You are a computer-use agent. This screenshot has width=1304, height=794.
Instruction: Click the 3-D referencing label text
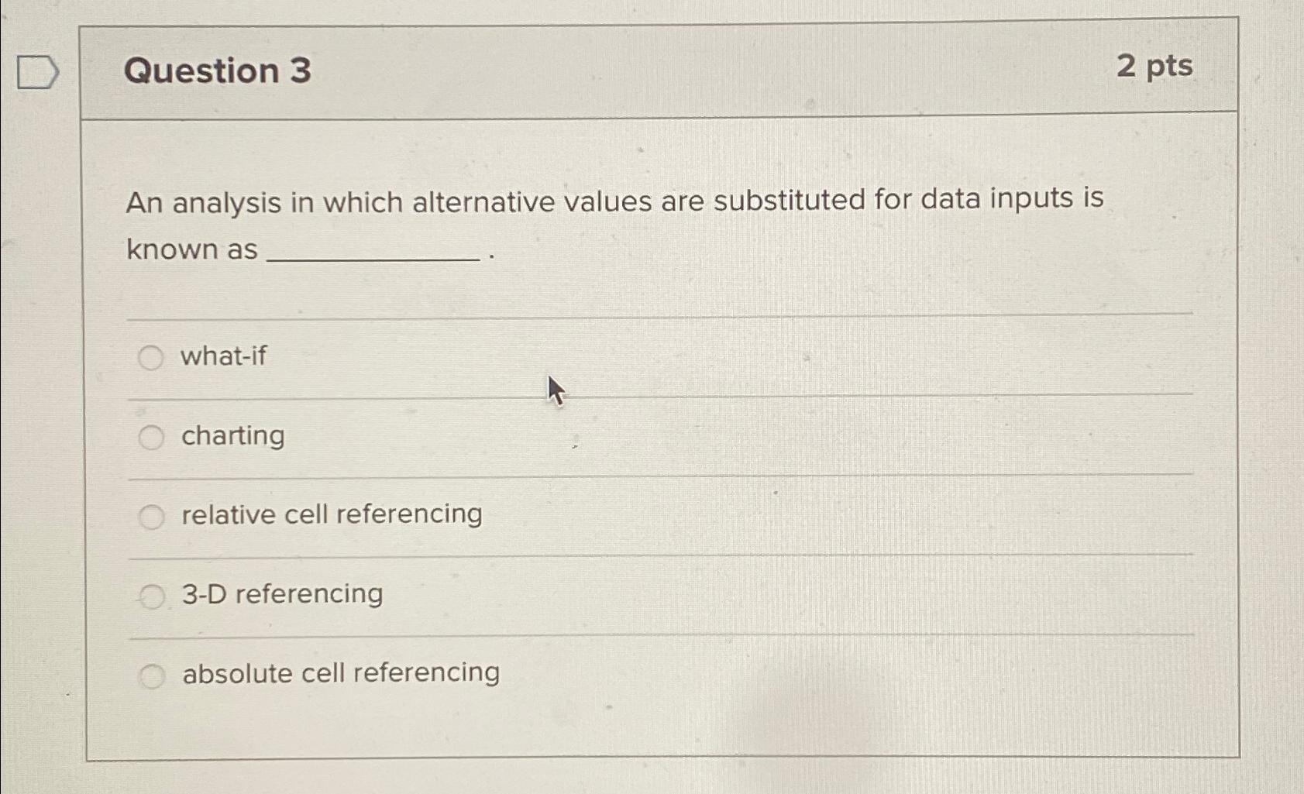pos(281,593)
